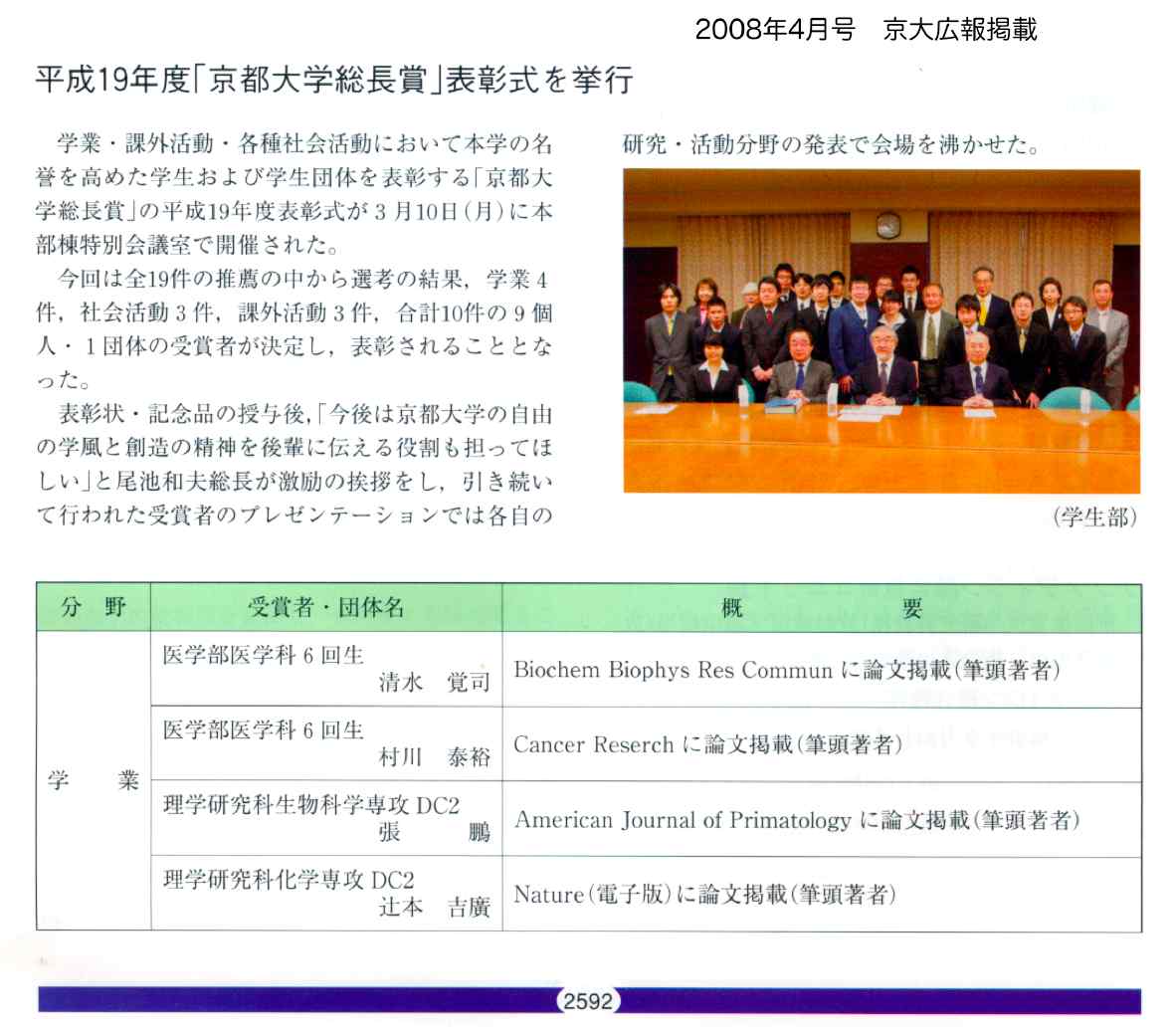Select the 概要 table header cell
The image size is (1175, 1035).
pos(821,608)
